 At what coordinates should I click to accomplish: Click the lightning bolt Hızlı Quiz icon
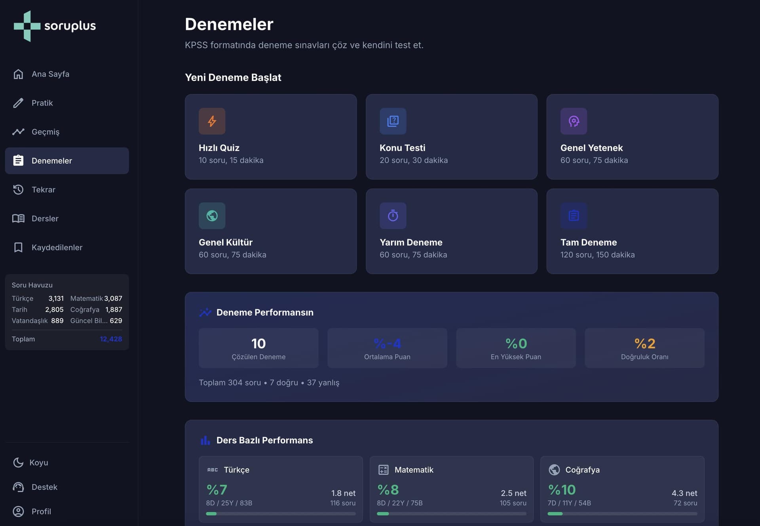click(212, 121)
